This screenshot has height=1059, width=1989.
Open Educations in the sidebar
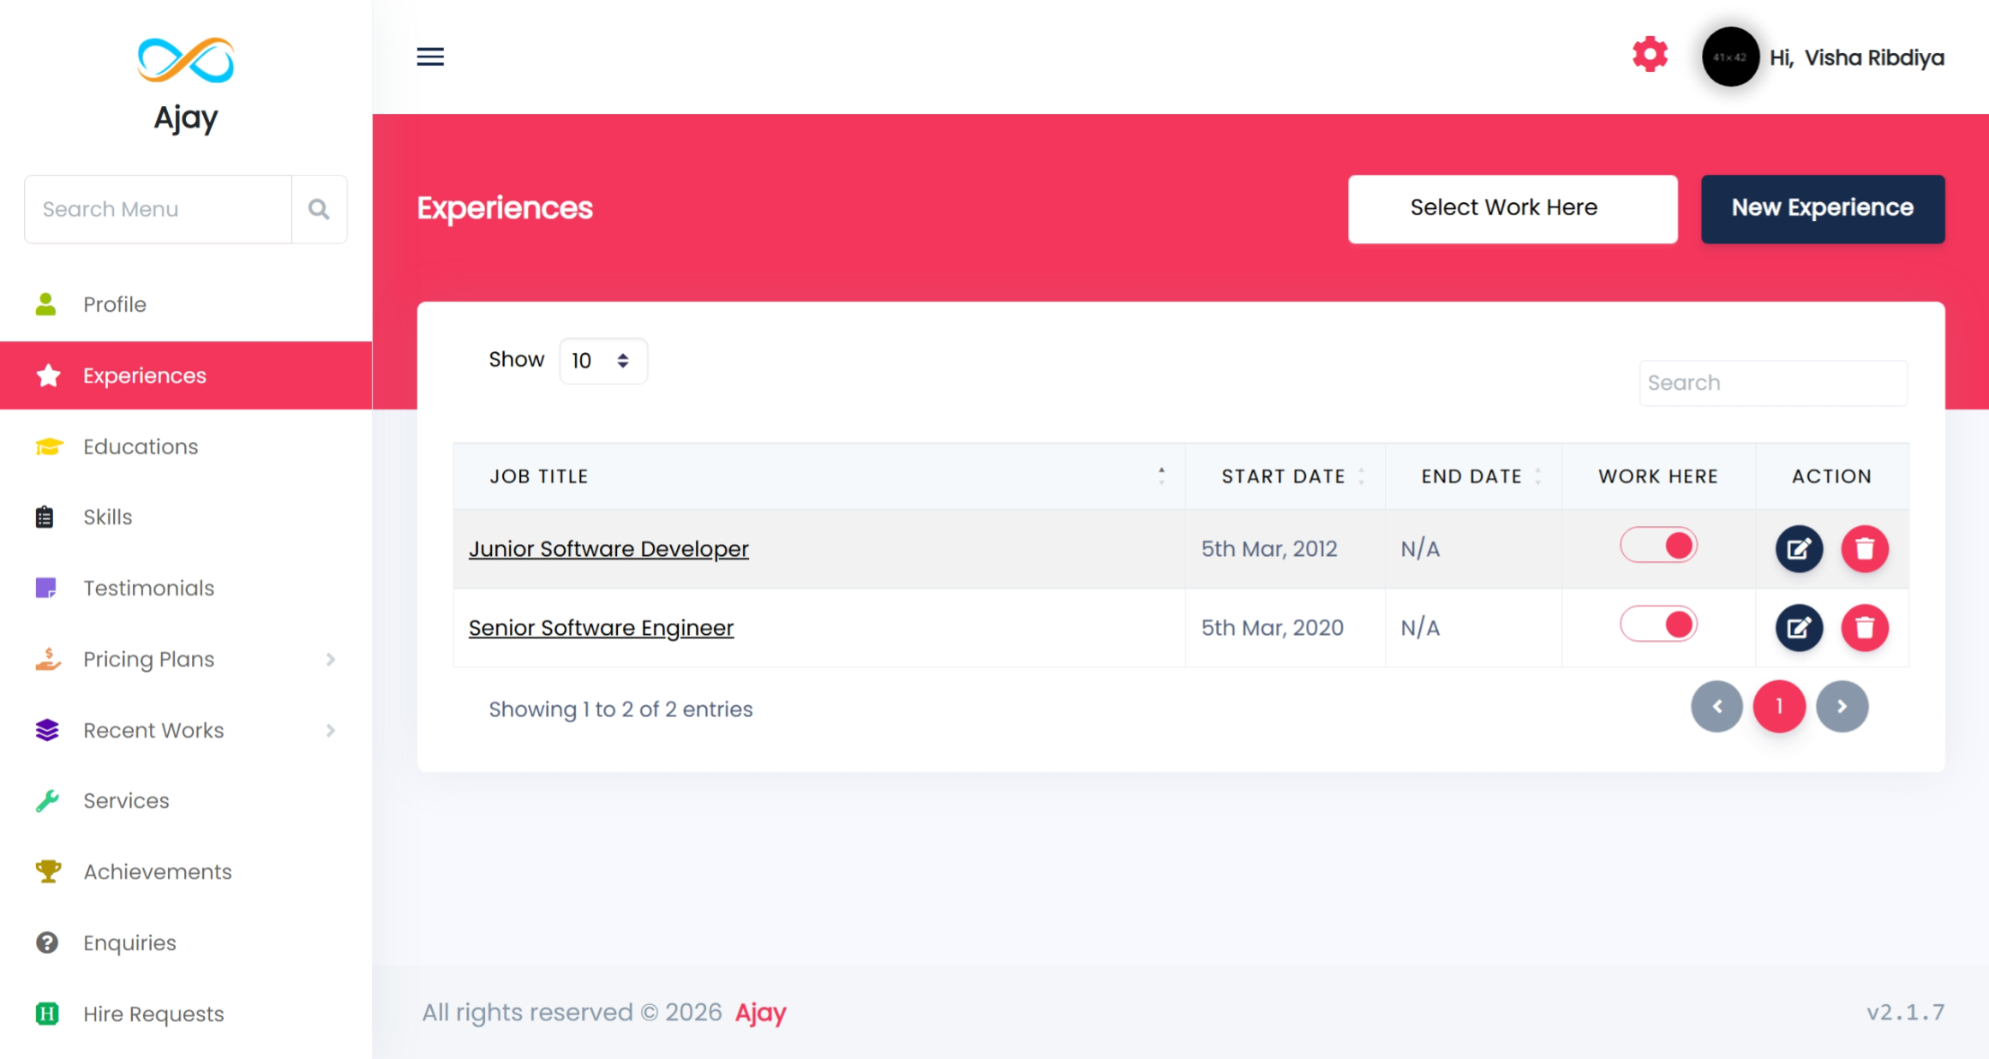pos(141,446)
